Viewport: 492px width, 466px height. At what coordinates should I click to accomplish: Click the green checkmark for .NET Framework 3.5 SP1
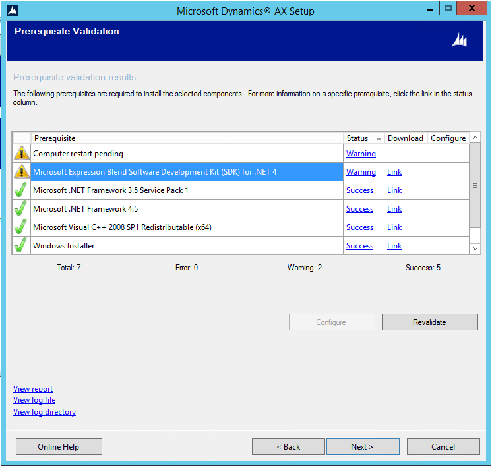(20, 190)
